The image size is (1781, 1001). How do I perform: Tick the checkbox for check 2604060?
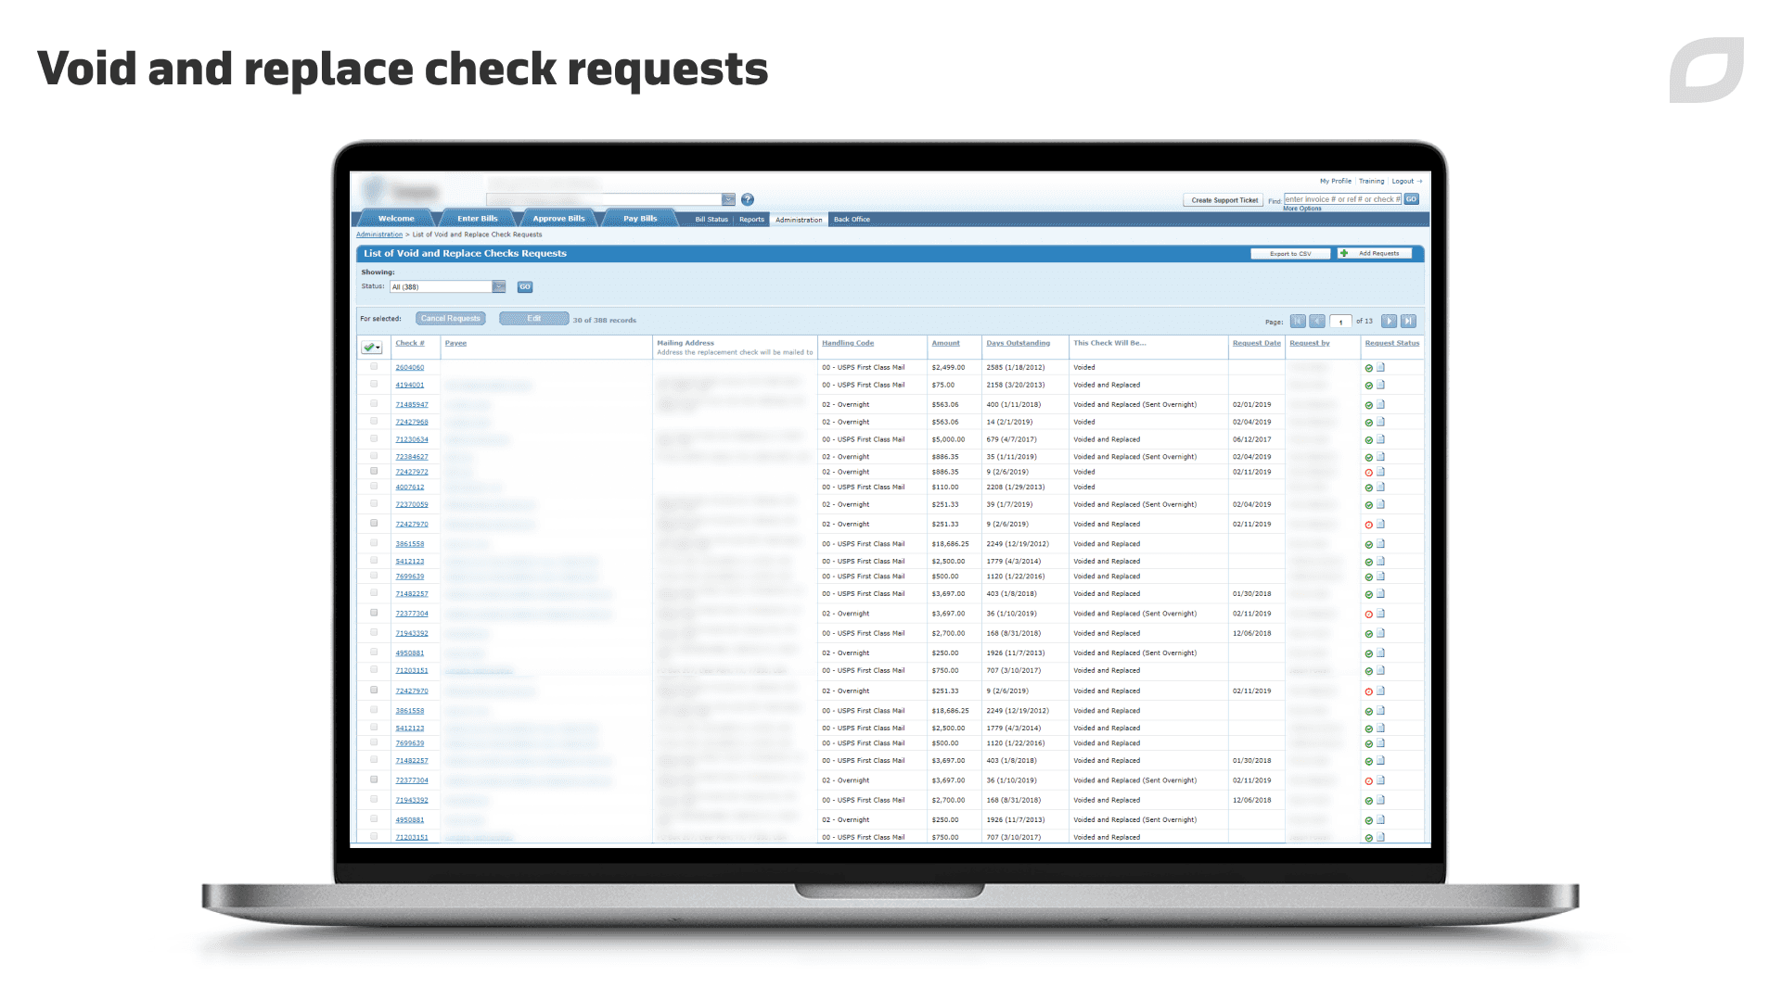[374, 367]
